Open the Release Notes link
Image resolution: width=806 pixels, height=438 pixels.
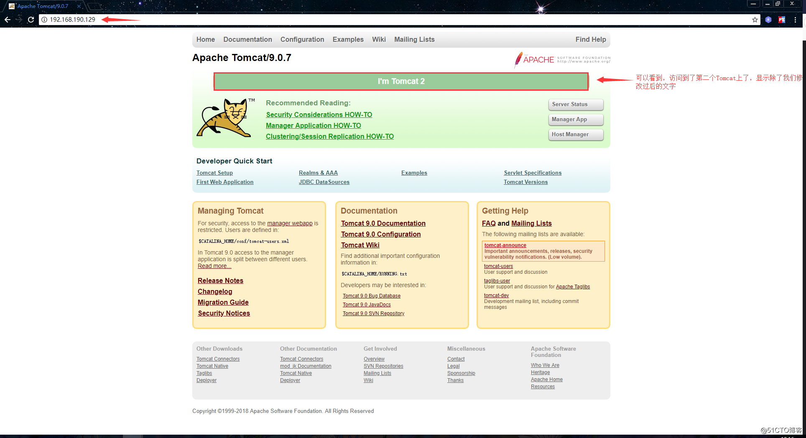pyautogui.click(x=220, y=280)
